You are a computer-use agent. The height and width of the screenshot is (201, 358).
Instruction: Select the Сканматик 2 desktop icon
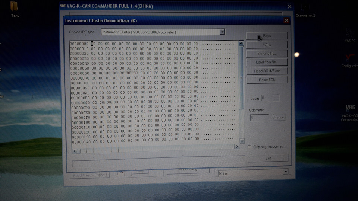[x=305, y=11]
